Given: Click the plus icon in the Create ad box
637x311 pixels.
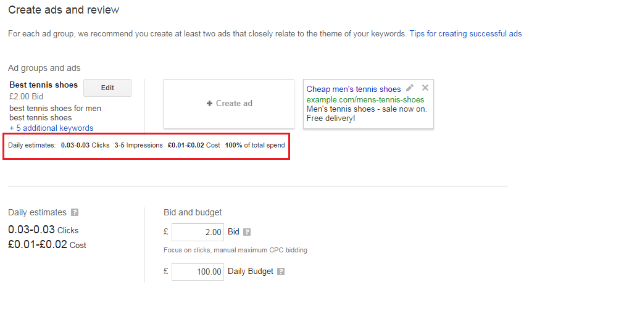Looking at the screenshot, I should pos(210,104).
